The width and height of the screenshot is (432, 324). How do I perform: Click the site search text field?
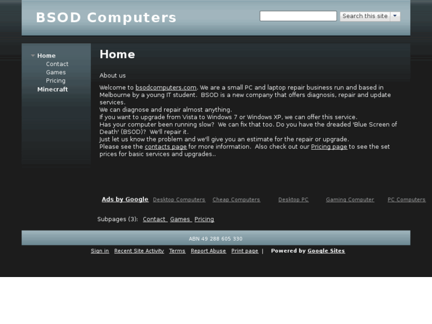coord(298,16)
